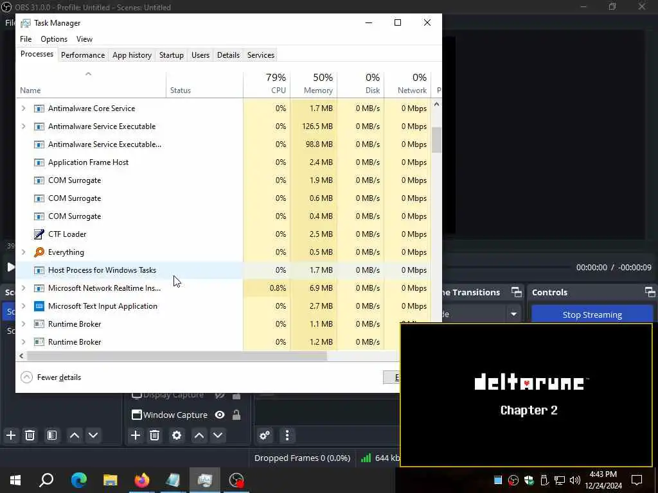Open advanced audio properties gears icon
This screenshot has height=493, width=658.
[265, 436]
